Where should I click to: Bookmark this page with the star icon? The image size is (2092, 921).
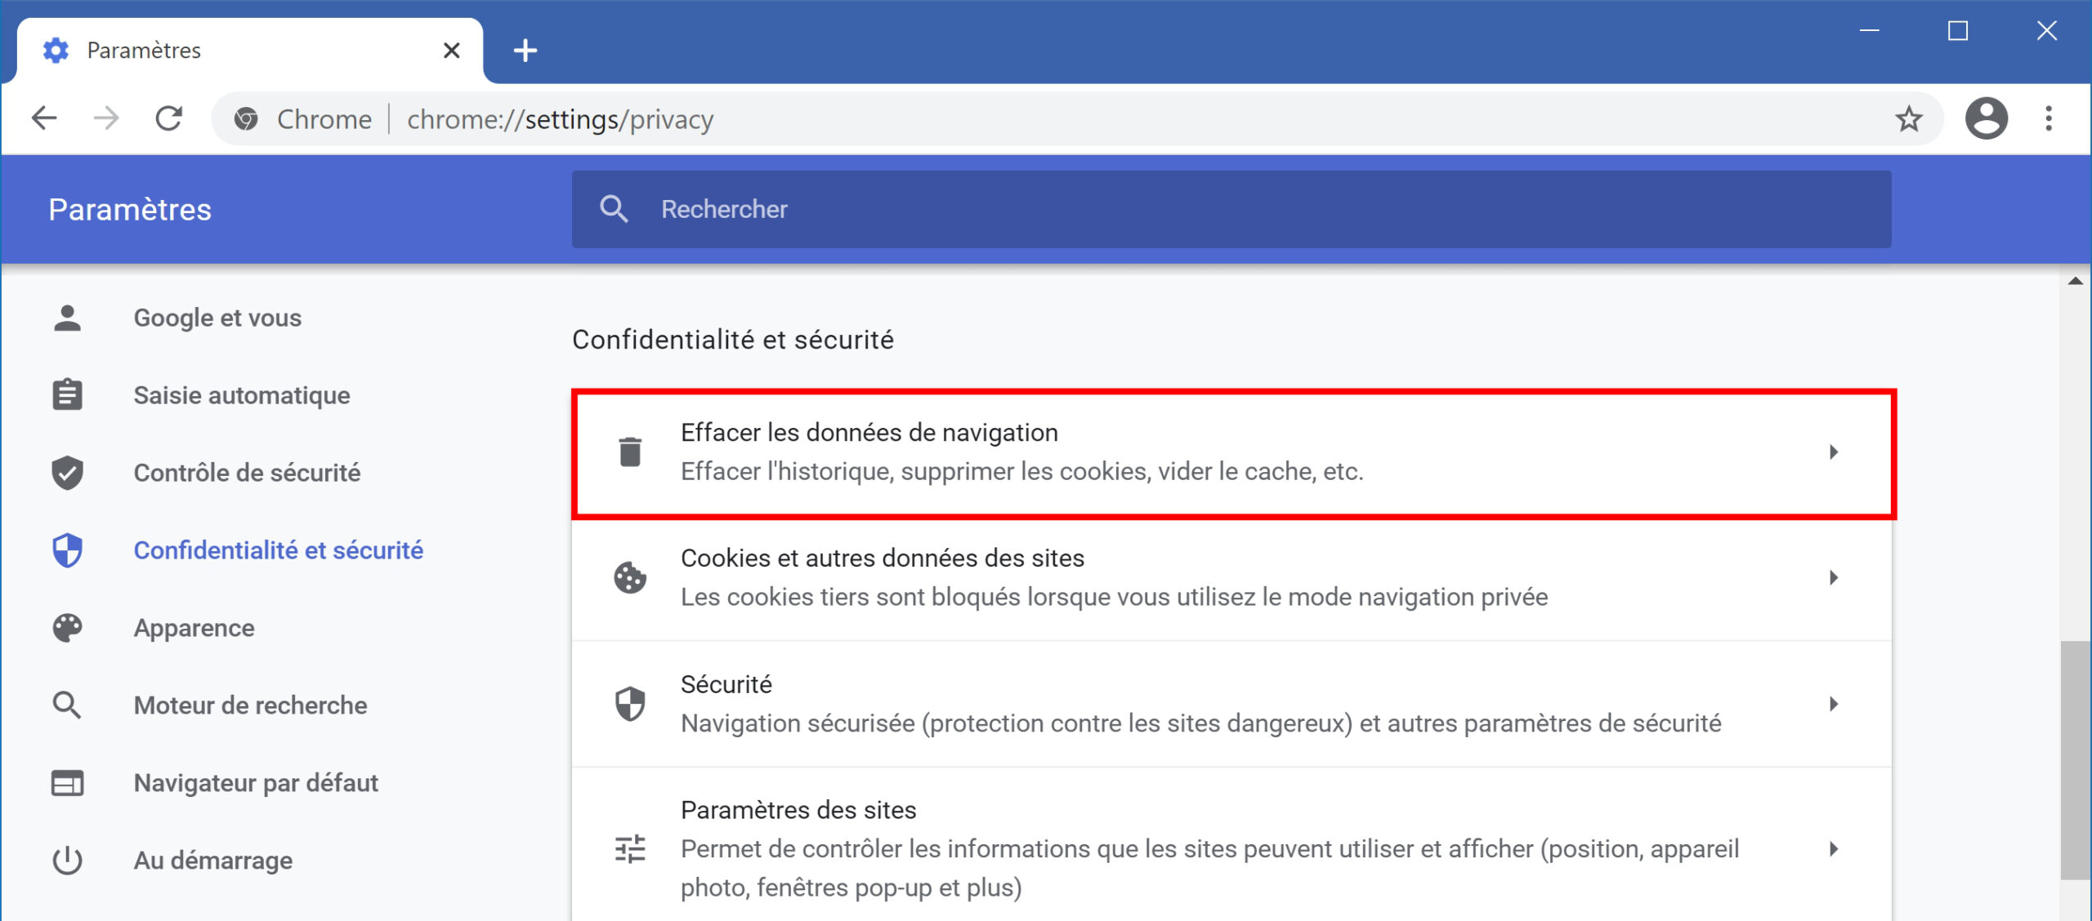[x=1908, y=118]
